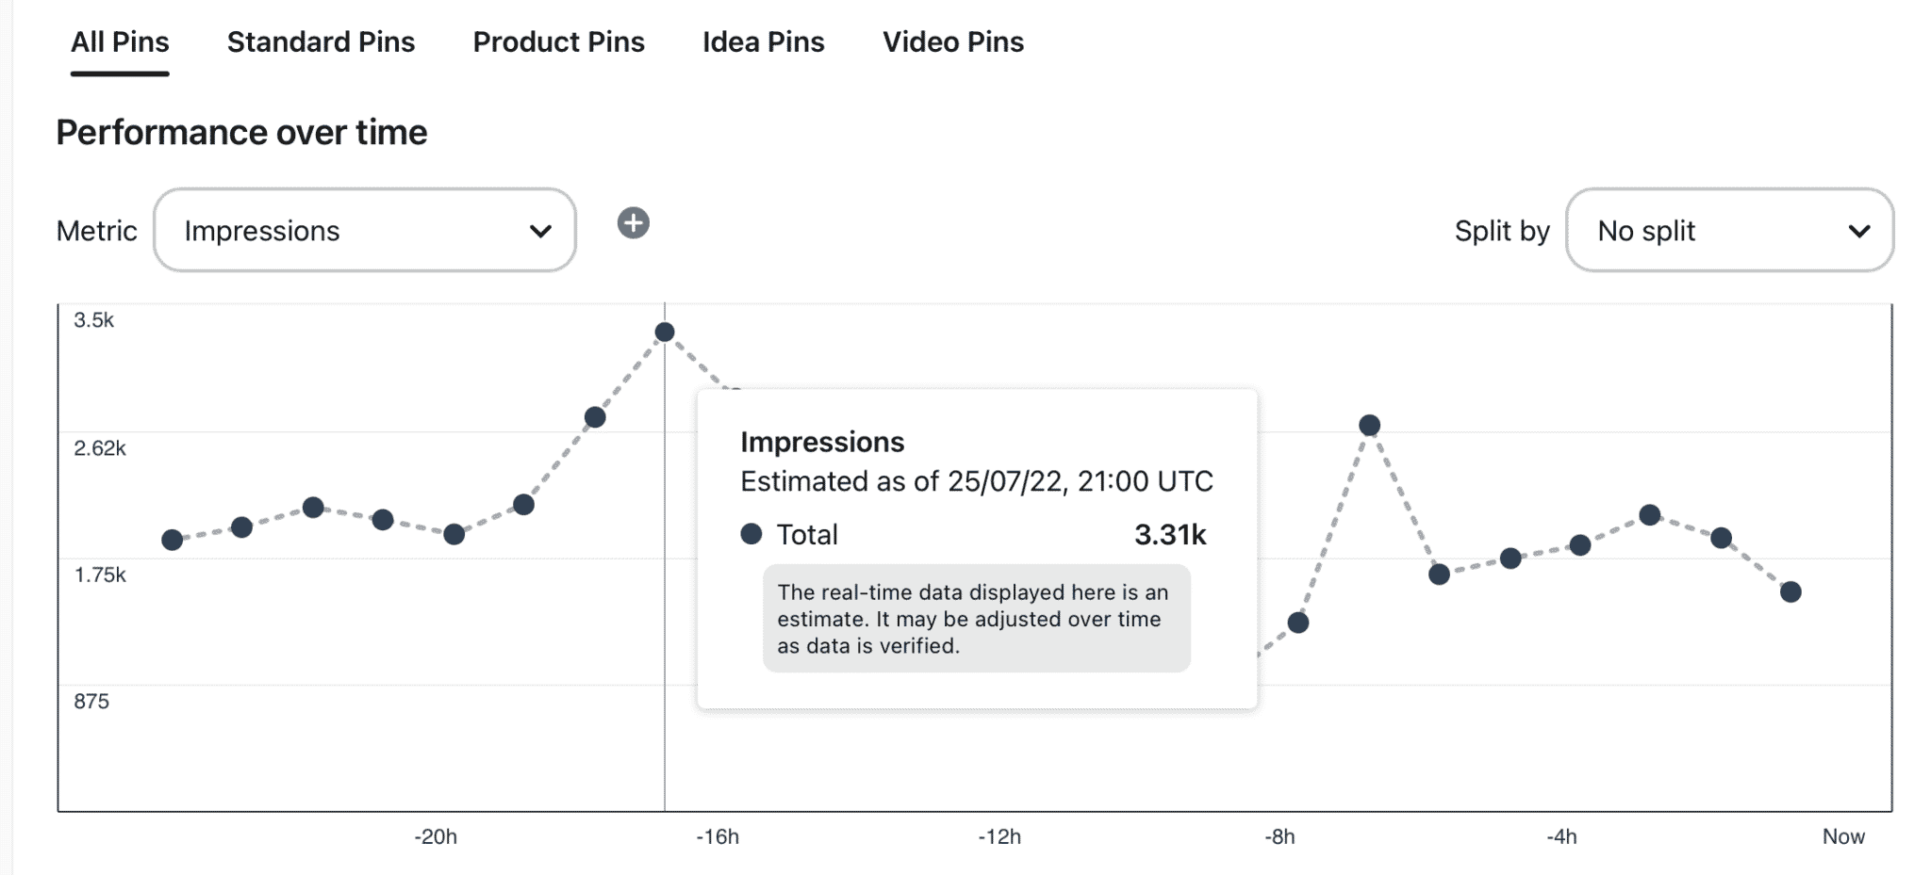The height and width of the screenshot is (875, 1931).
Task: Click the Total legend dot in tooltip
Action: [751, 534]
